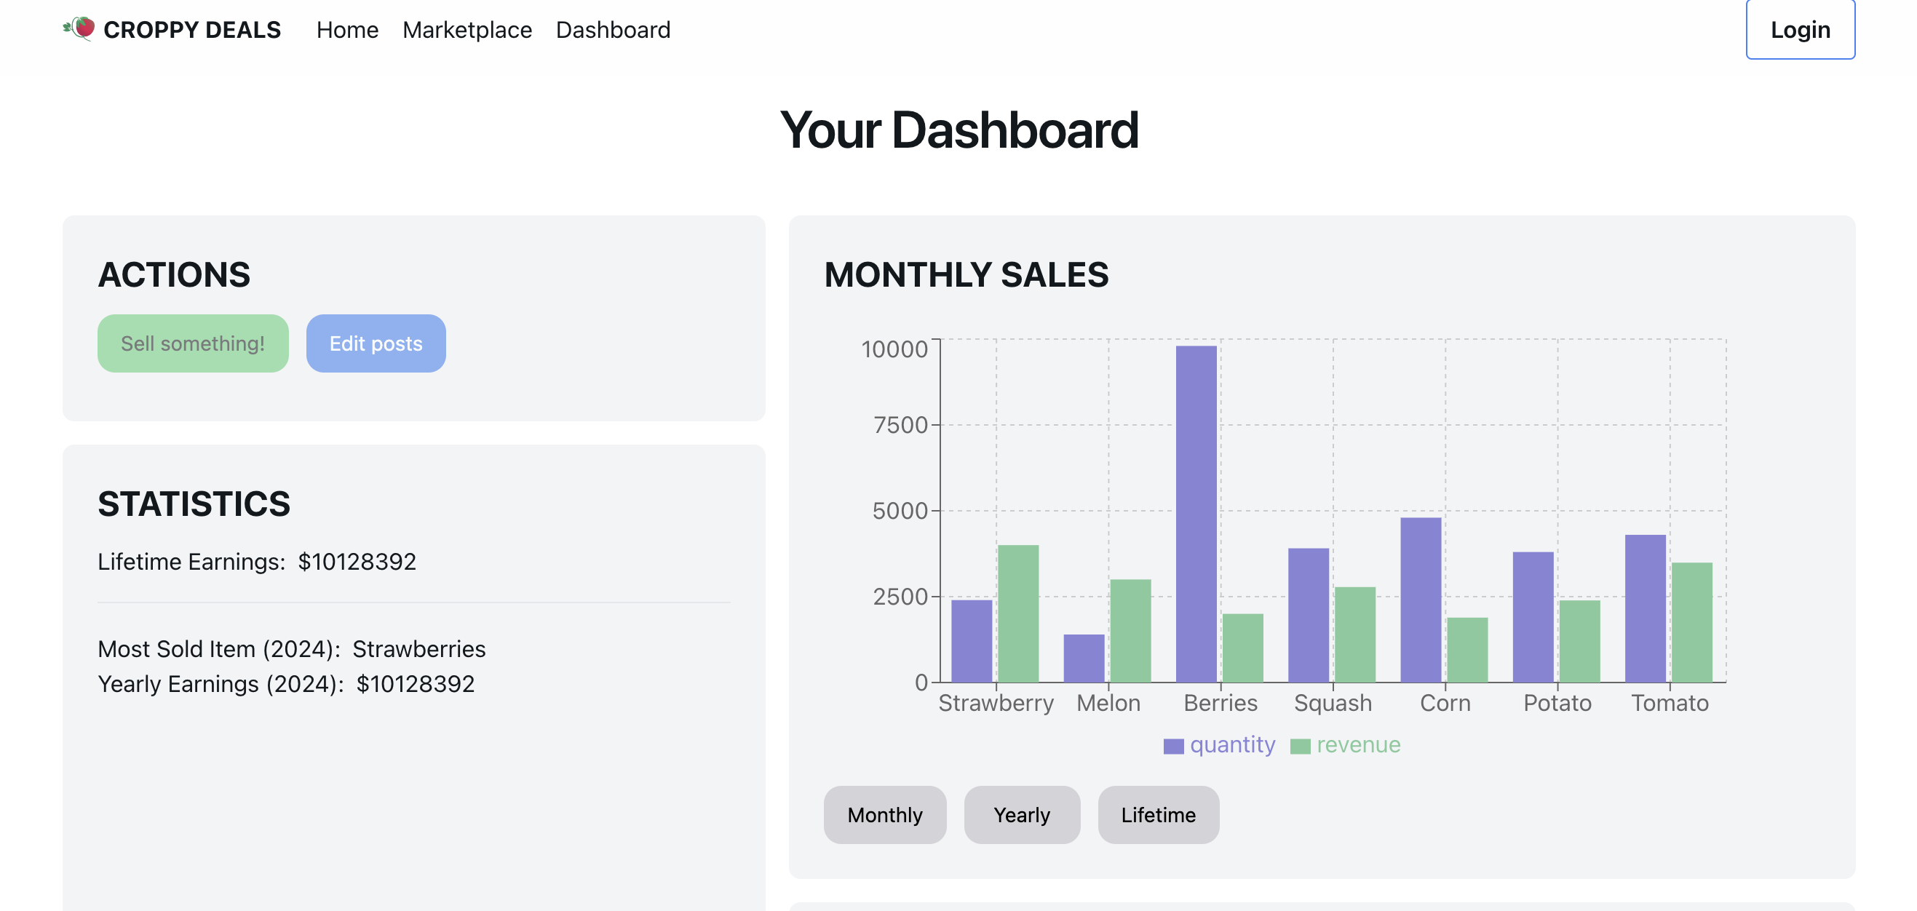The width and height of the screenshot is (1917, 911).
Task: Click the purple quantity legend swatch
Action: point(1175,744)
